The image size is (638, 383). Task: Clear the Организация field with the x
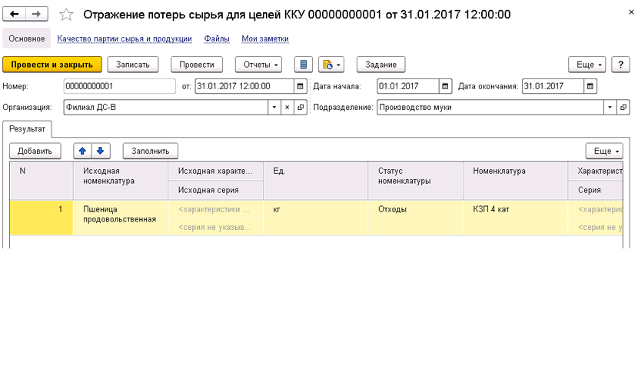[x=287, y=108]
